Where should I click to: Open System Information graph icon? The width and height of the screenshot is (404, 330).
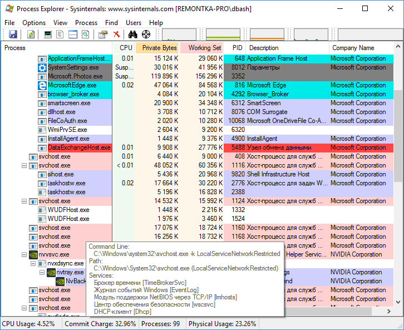(48, 35)
